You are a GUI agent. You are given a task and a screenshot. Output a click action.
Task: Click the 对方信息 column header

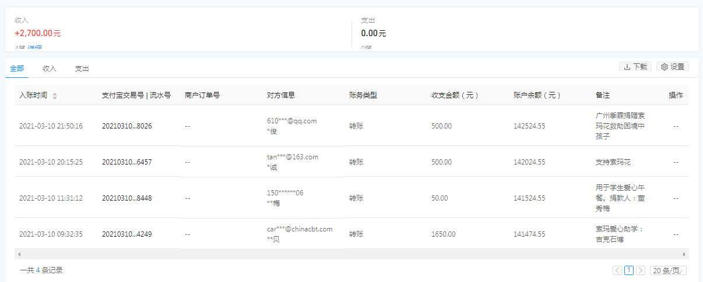pos(281,95)
